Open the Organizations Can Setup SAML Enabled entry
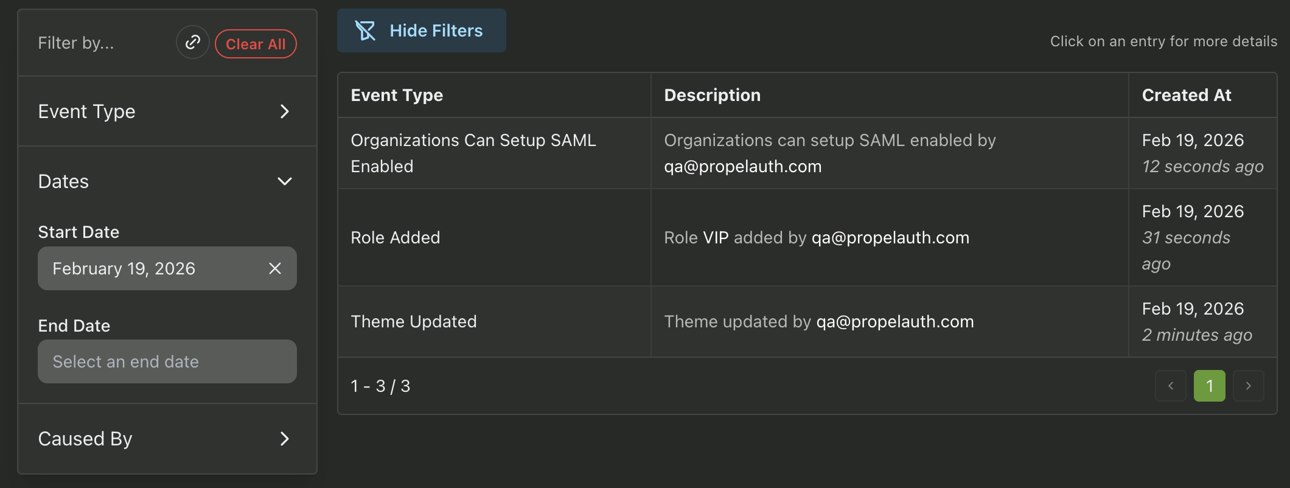Viewport: 1290px width, 488px height. click(473, 153)
